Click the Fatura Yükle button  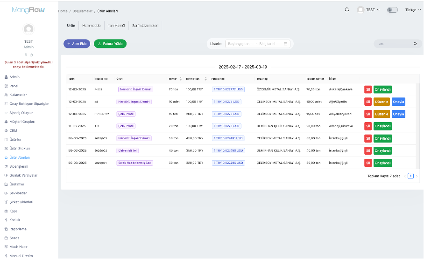coord(110,44)
